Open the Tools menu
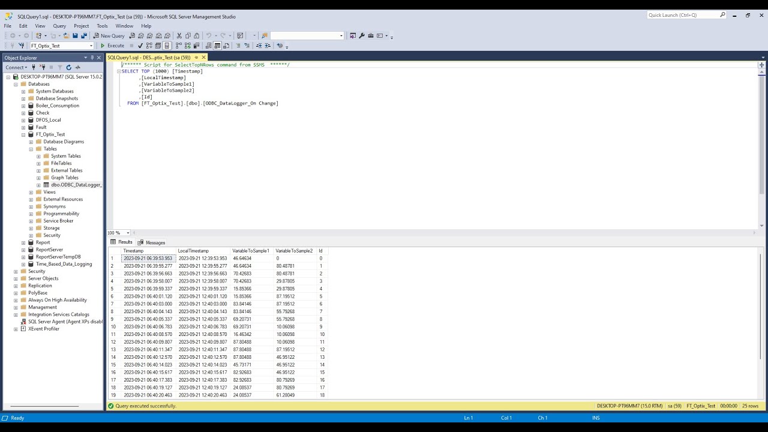The width and height of the screenshot is (768, 432). click(102, 26)
